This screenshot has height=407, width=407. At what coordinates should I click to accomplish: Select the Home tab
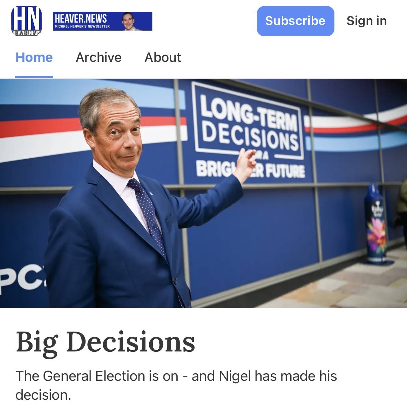[34, 57]
